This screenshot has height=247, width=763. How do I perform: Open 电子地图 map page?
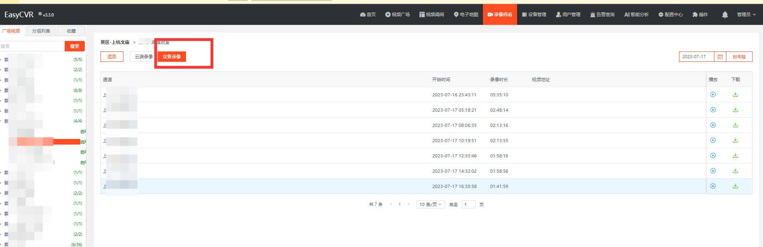tap(466, 14)
